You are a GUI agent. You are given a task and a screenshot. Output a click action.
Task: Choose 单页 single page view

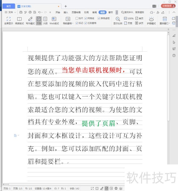point(139,18)
